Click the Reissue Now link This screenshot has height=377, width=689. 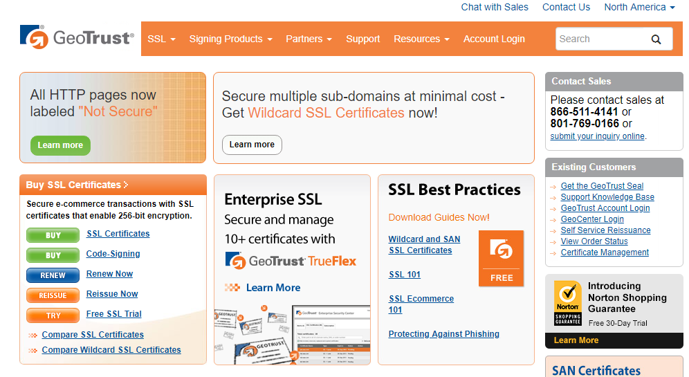click(x=112, y=294)
